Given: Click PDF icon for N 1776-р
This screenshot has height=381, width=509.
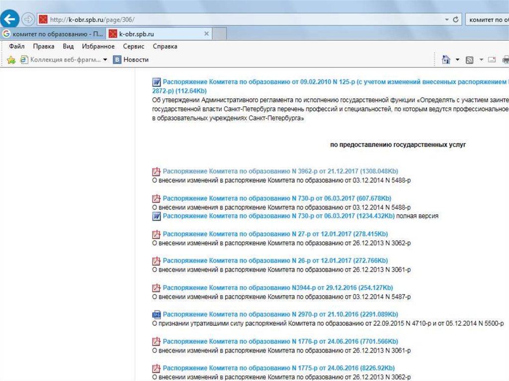Looking at the screenshot, I should 157,341.
